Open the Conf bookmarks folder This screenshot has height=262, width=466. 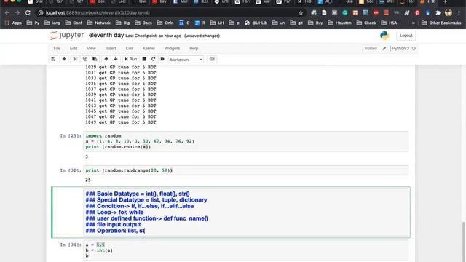coord(74,23)
